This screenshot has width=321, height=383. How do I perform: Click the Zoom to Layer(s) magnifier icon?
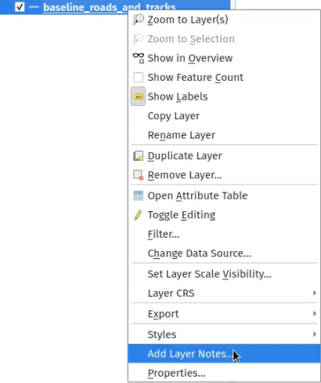click(138, 20)
